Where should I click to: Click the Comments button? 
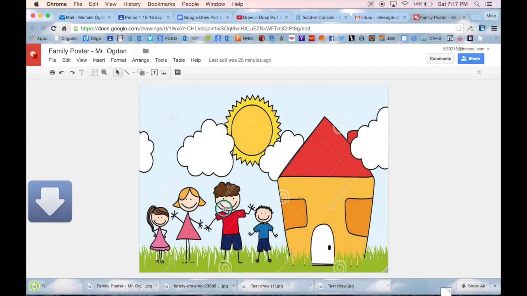pyautogui.click(x=440, y=58)
